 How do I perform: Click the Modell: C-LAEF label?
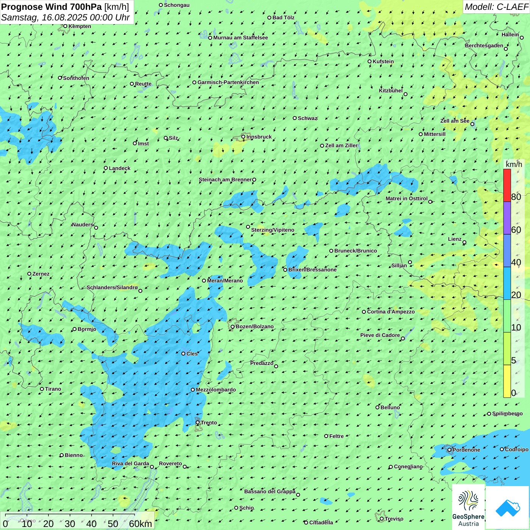496,7
